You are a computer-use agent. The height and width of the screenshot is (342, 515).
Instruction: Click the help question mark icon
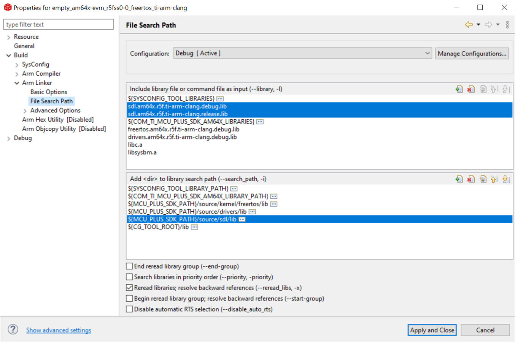[13, 329]
